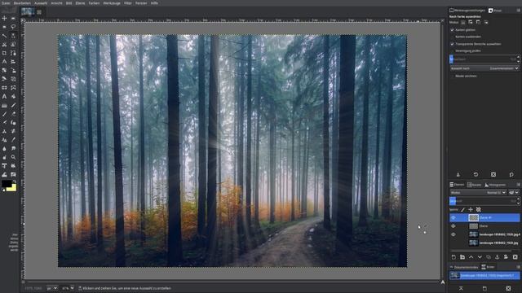Delete the selected layer
The image size is (522, 293).
click(515, 257)
